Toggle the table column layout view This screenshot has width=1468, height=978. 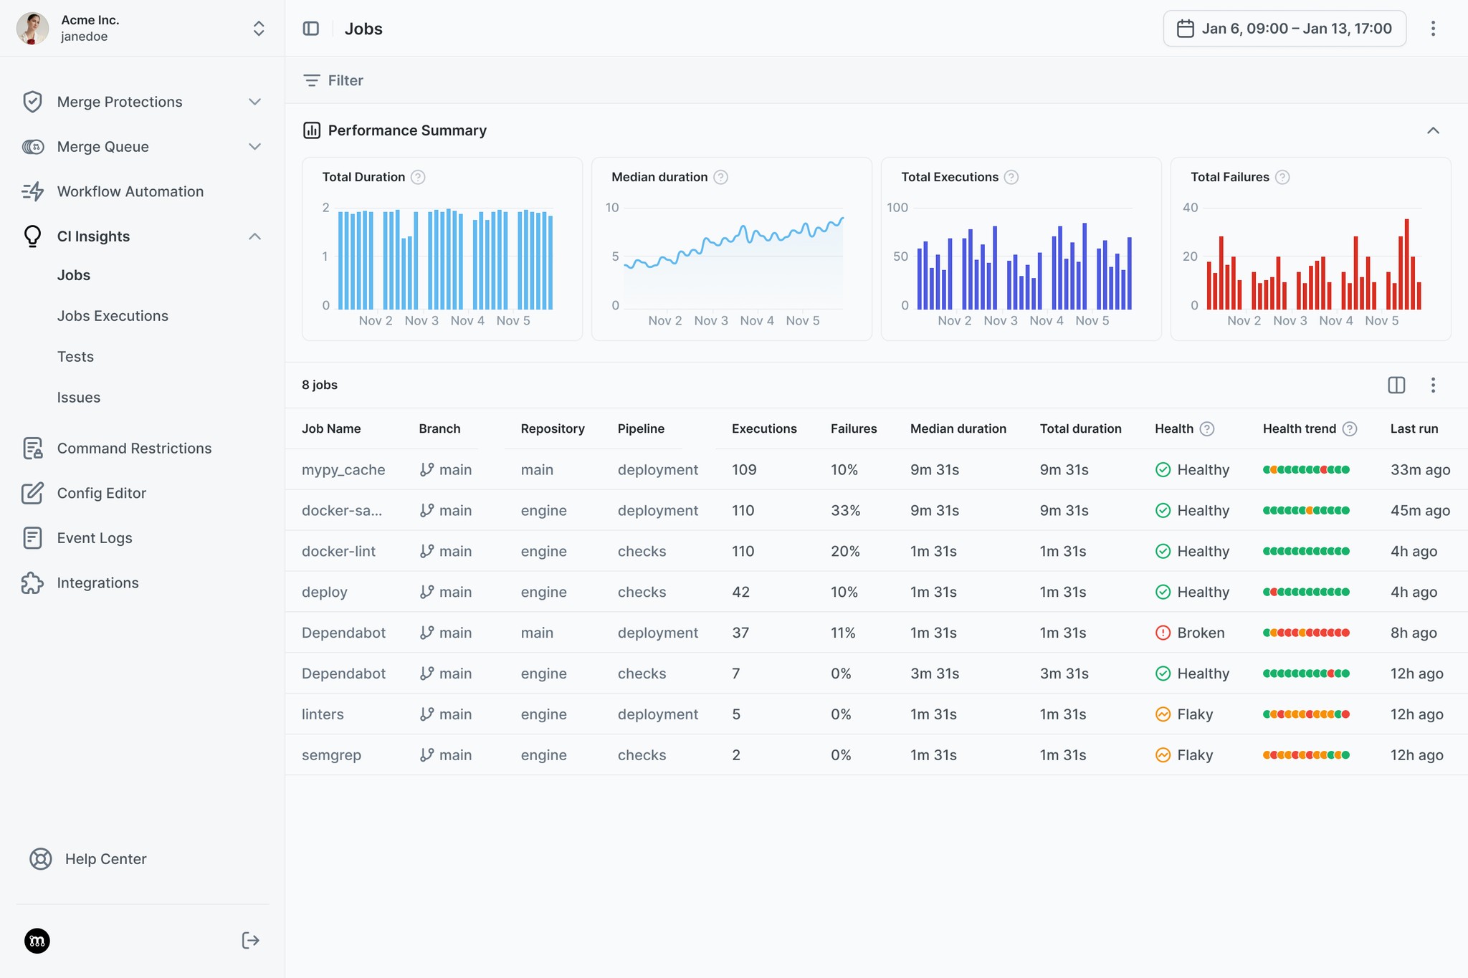[1396, 385]
